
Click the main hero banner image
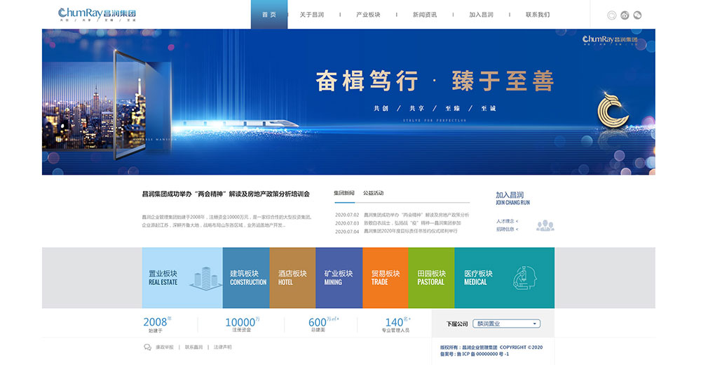[348, 102]
